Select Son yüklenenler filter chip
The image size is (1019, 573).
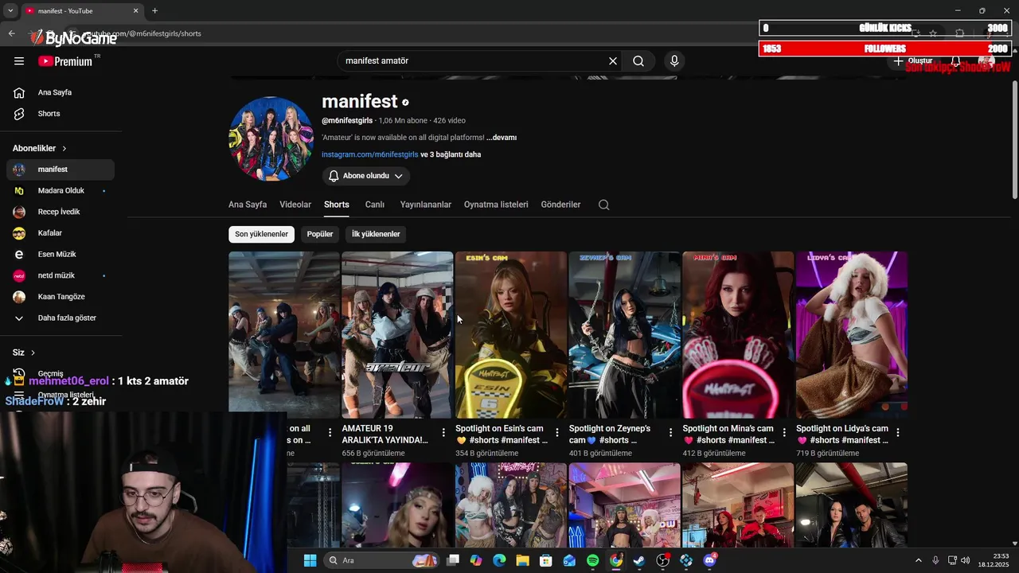[261, 234]
